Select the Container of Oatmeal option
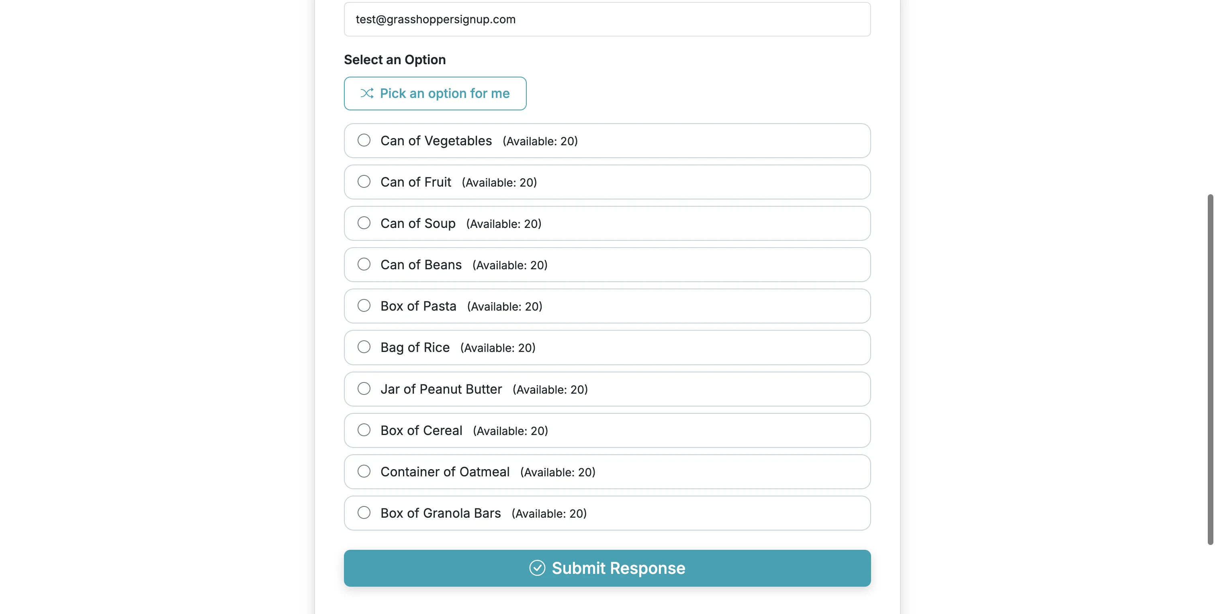This screenshot has width=1215, height=614. 364,471
